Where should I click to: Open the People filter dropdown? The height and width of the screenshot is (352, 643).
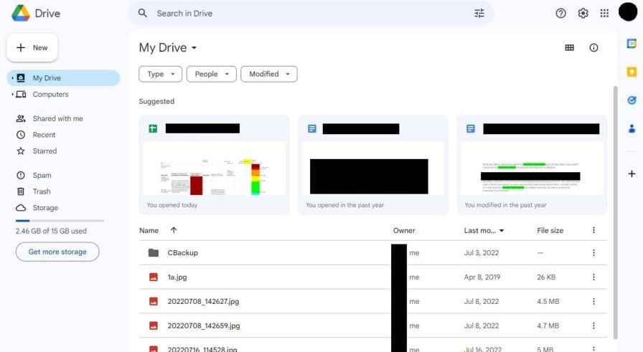[x=211, y=74]
